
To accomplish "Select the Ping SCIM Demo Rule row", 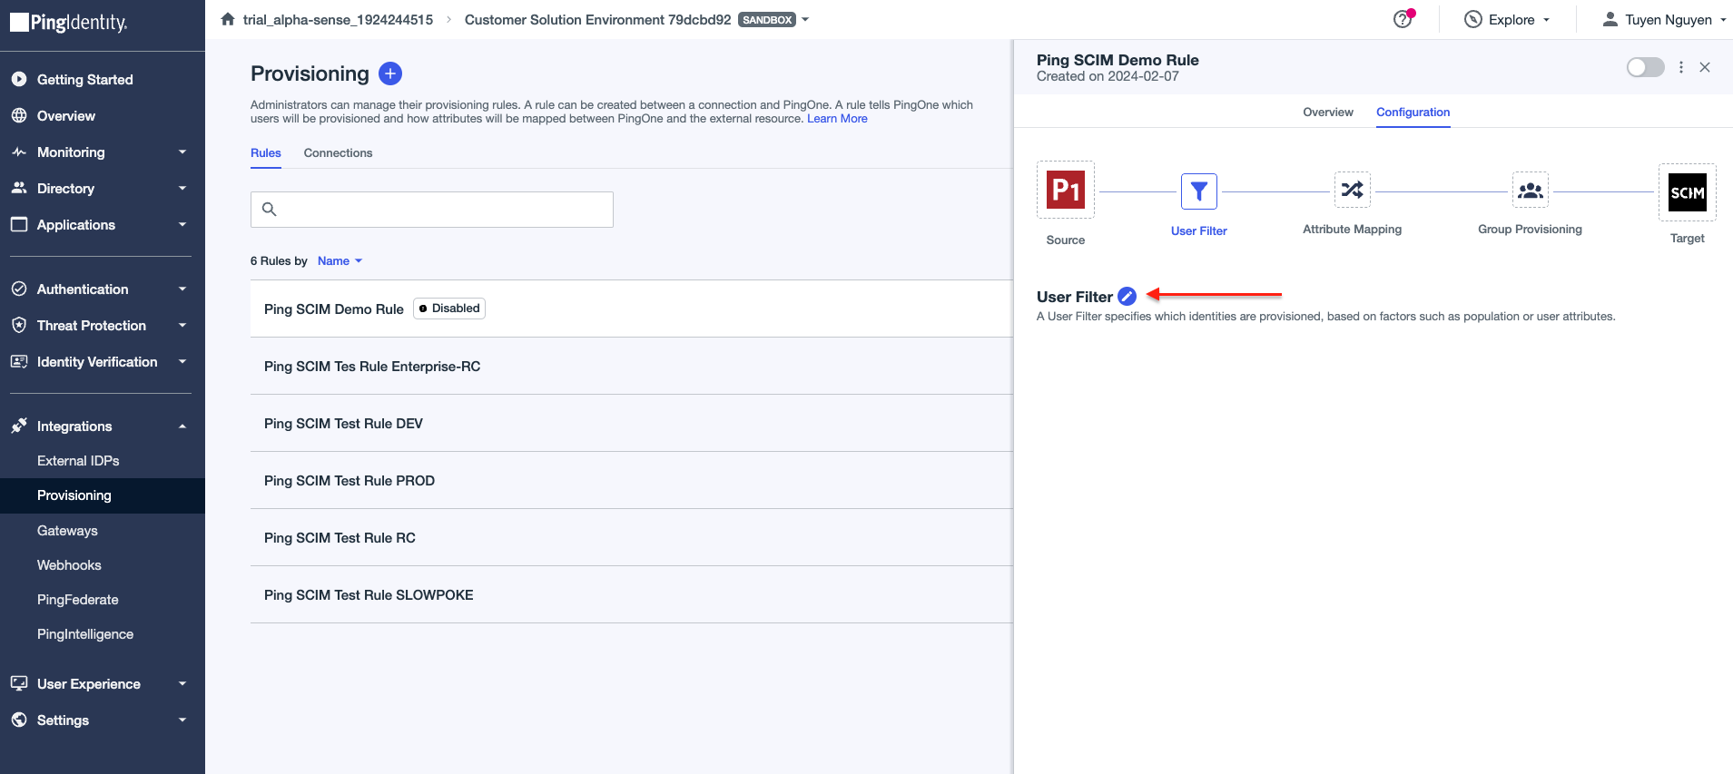I will (632, 309).
